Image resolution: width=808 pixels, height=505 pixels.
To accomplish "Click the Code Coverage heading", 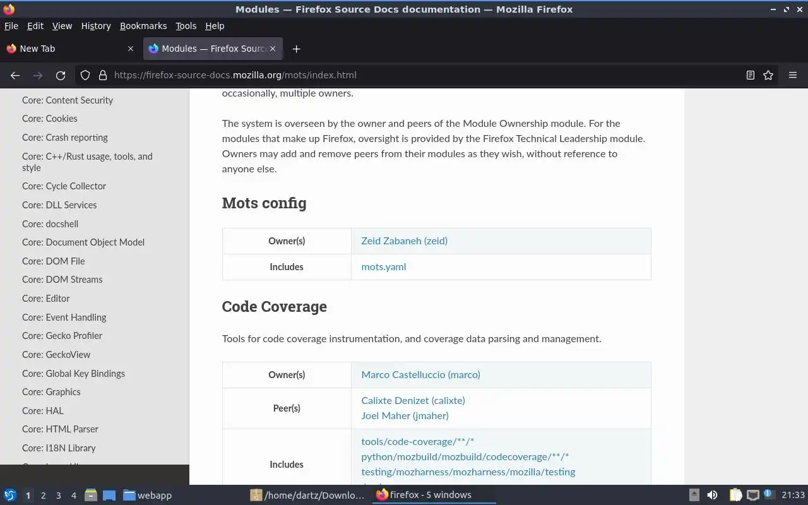I will click(x=275, y=307).
